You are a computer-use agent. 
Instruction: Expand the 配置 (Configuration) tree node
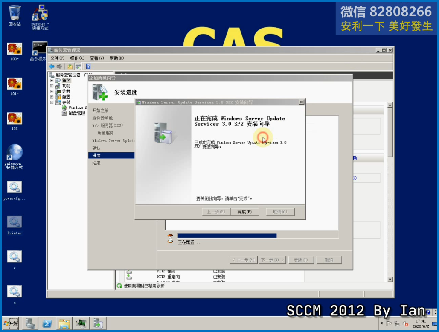tap(52, 97)
